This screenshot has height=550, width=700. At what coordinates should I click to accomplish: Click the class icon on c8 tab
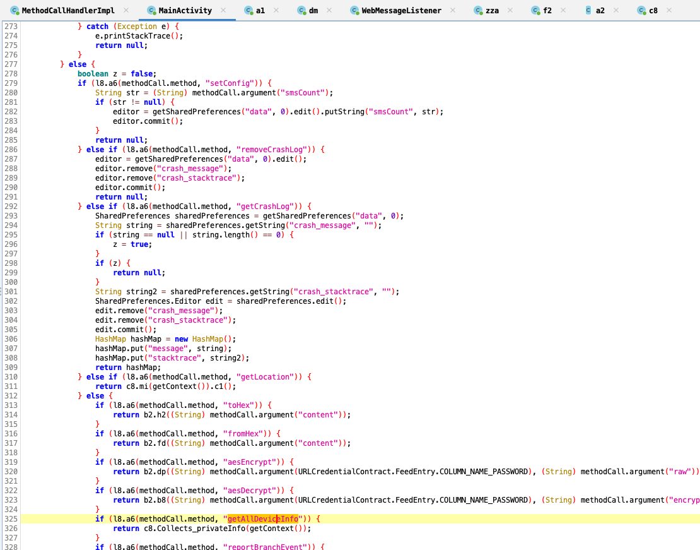(641, 10)
